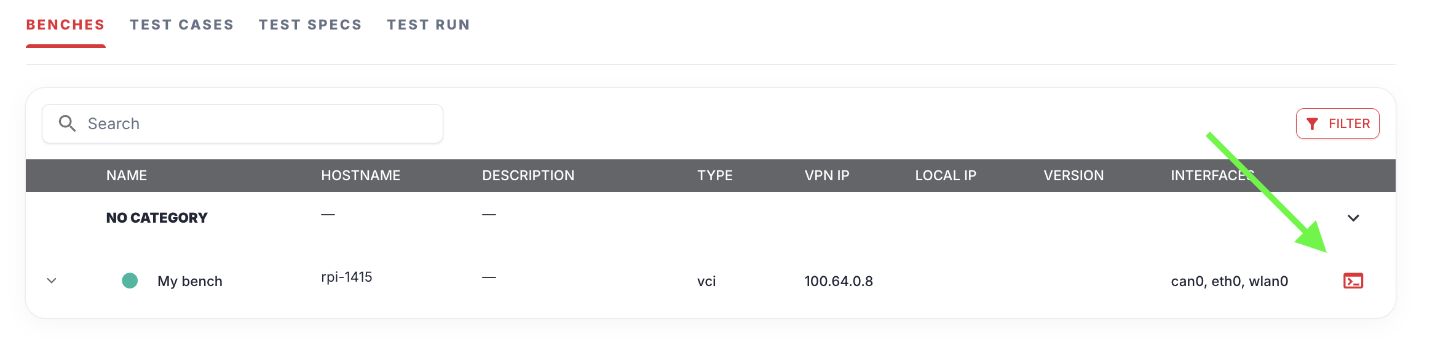Click the green status dot for My bench
The height and width of the screenshot is (342, 1435).
[130, 281]
